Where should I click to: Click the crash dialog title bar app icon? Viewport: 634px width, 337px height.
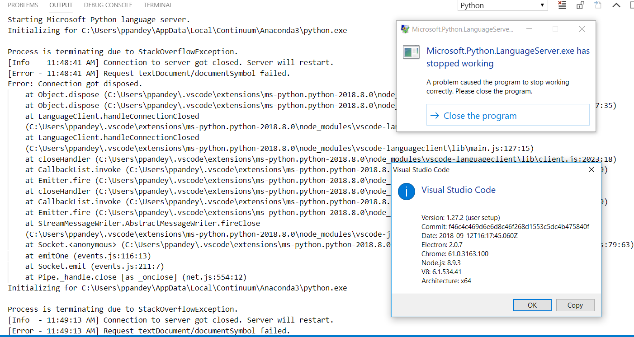[405, 29]
